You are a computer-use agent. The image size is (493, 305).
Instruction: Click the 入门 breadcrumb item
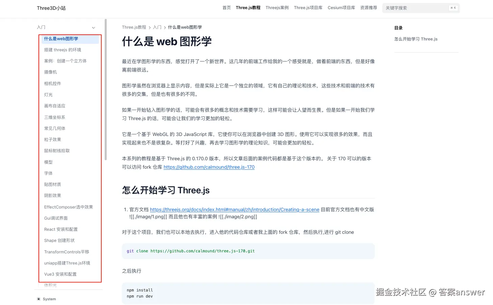point(157,27)
